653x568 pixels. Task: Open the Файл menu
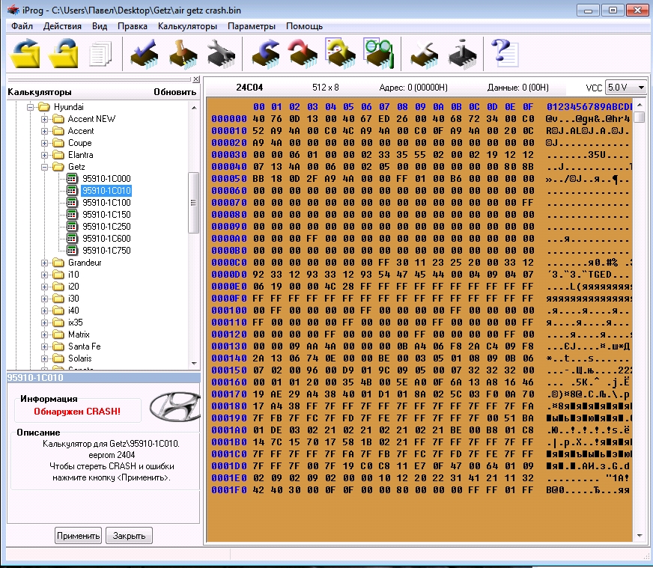coord(22,26)
